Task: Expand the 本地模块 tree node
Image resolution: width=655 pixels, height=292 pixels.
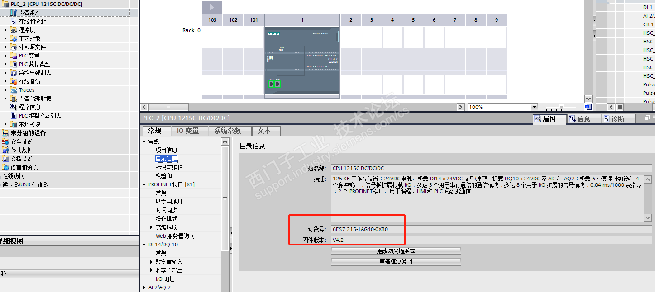Action: click(x=5, y=124)
